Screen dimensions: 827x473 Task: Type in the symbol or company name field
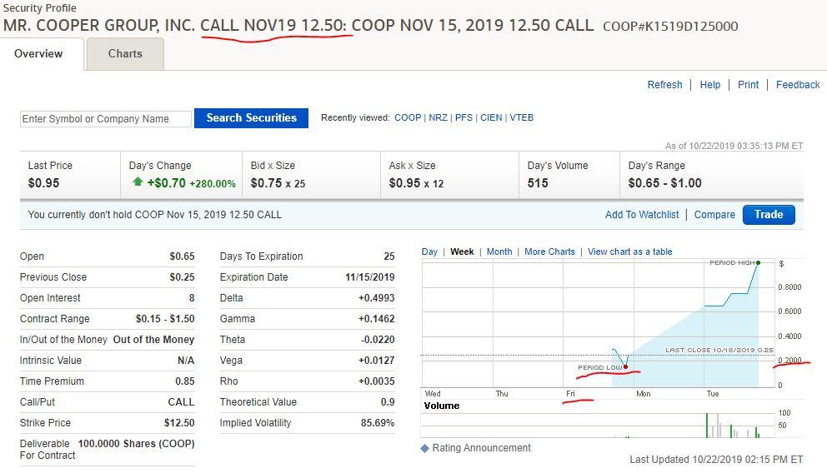[x=106, y=119]
